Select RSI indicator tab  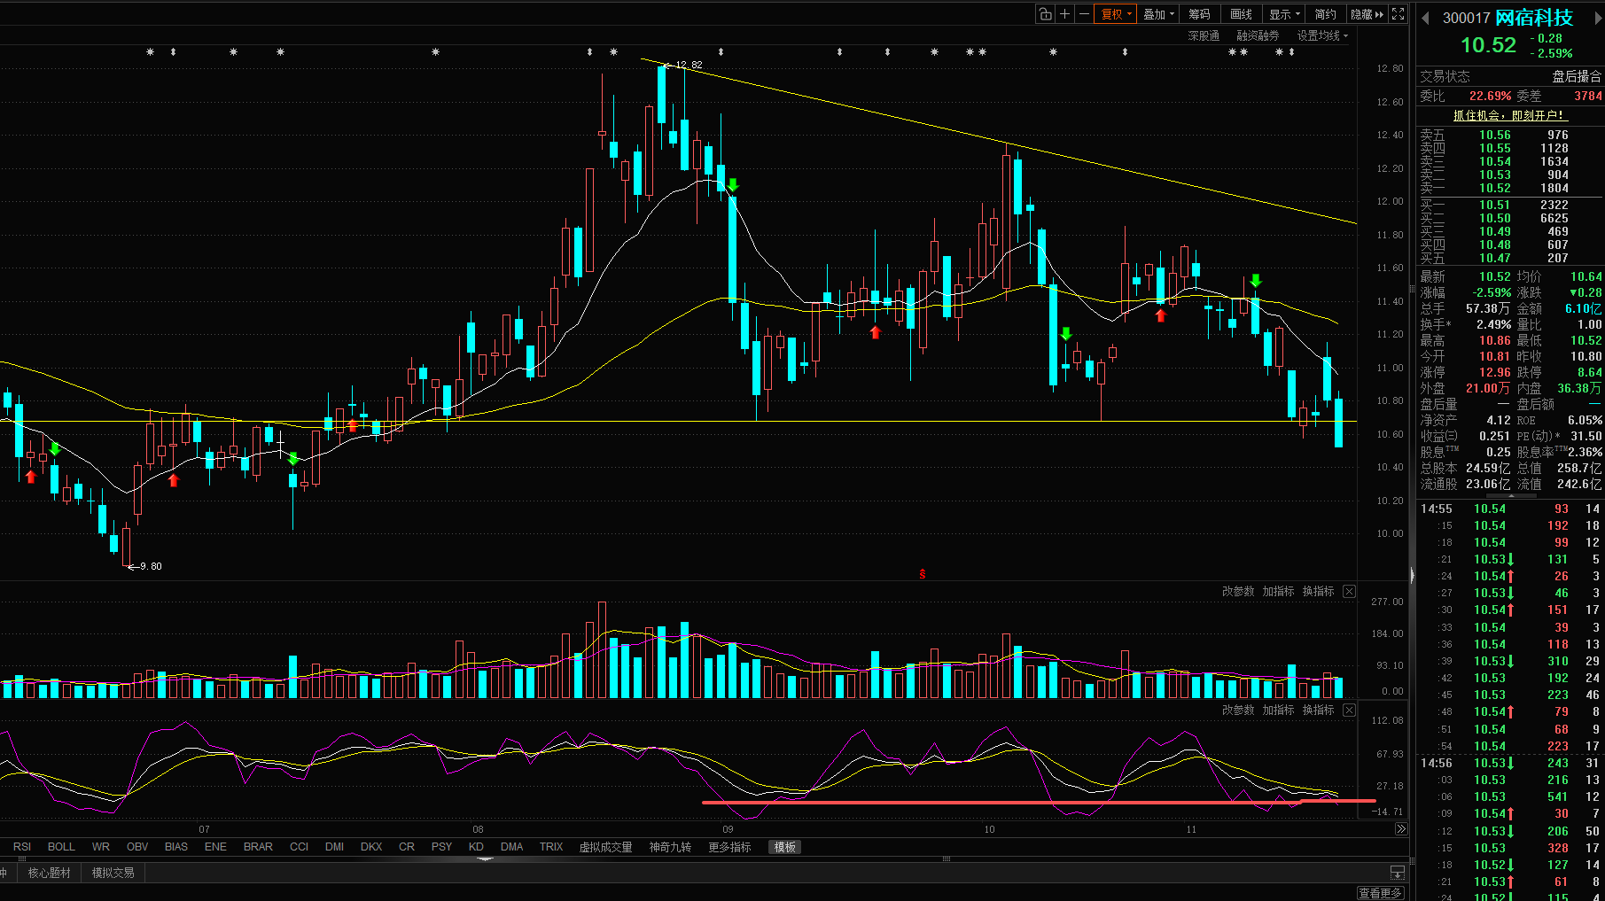[22, 847]
